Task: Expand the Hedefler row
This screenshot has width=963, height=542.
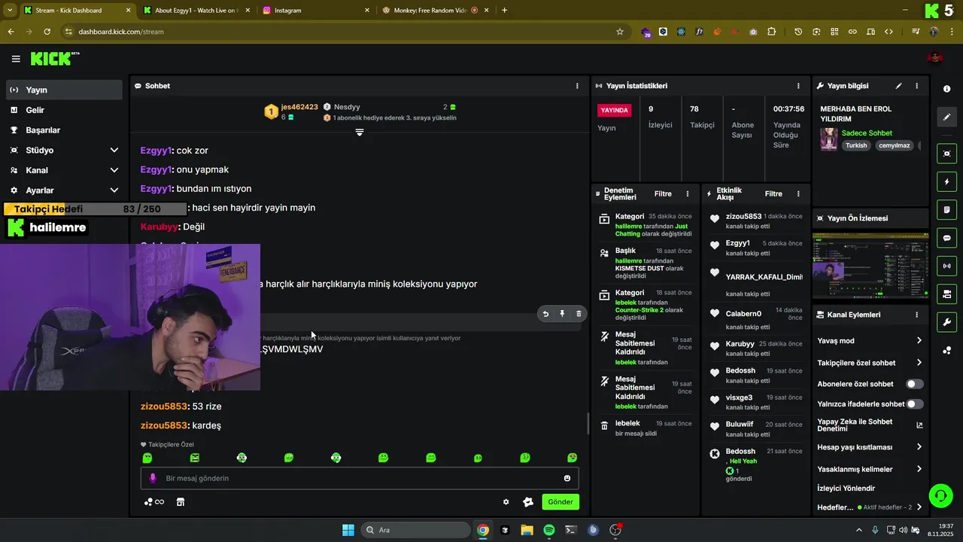Action: 870,507
